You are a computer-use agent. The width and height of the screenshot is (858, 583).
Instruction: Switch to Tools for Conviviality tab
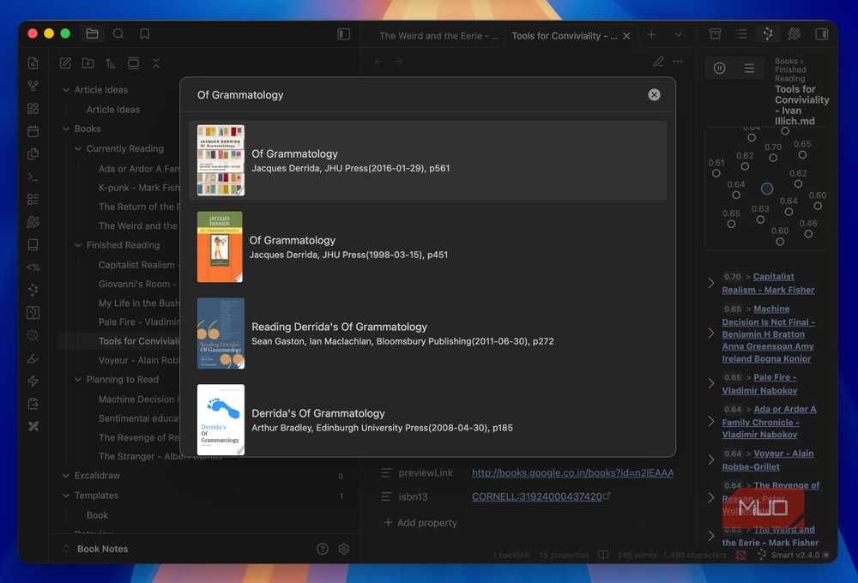point(564,35)
